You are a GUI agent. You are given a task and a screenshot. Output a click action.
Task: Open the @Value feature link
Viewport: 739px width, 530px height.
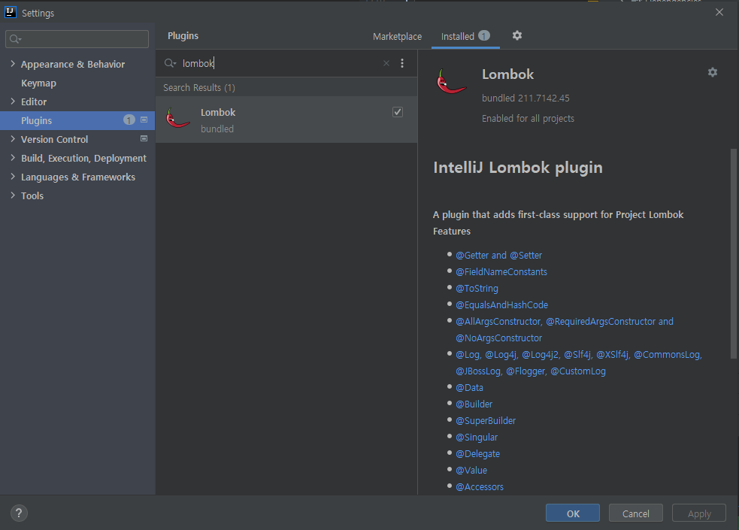[x=471, y=470]
